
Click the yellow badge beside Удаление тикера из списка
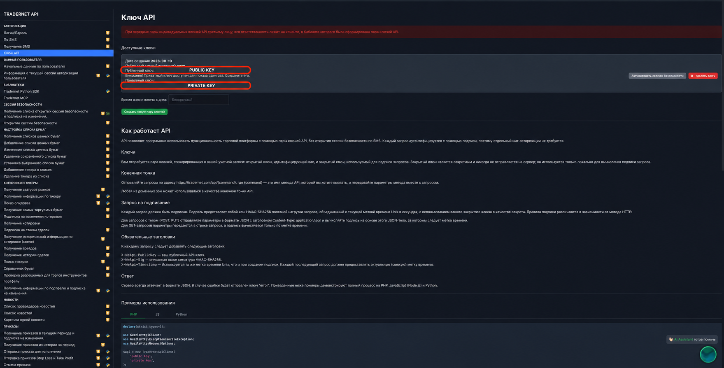point(108,176)
